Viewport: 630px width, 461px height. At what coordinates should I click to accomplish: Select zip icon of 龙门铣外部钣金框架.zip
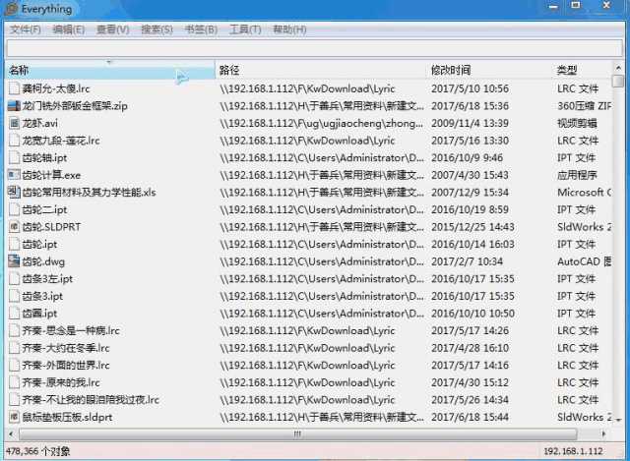pos(14,105)
